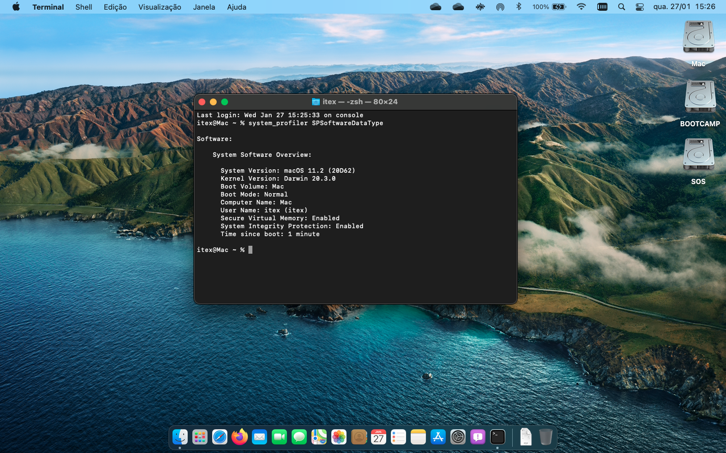Open the Mail app in Dock
Image resolution: width=726 pixels, height=453 pixels.
(x=259, y=437)
